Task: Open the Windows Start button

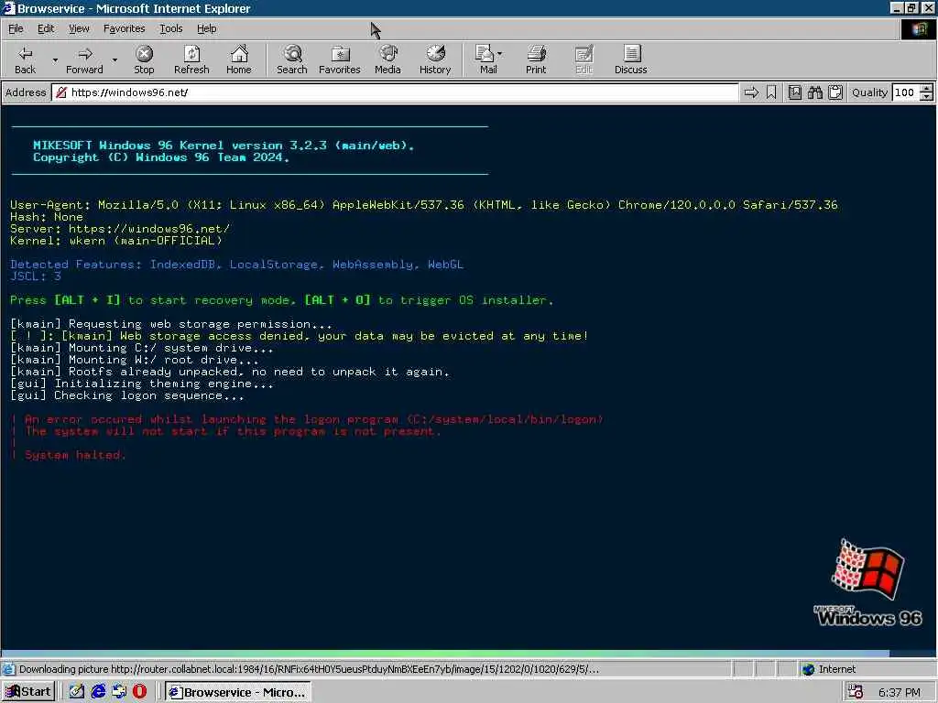Action: [28, 692]
